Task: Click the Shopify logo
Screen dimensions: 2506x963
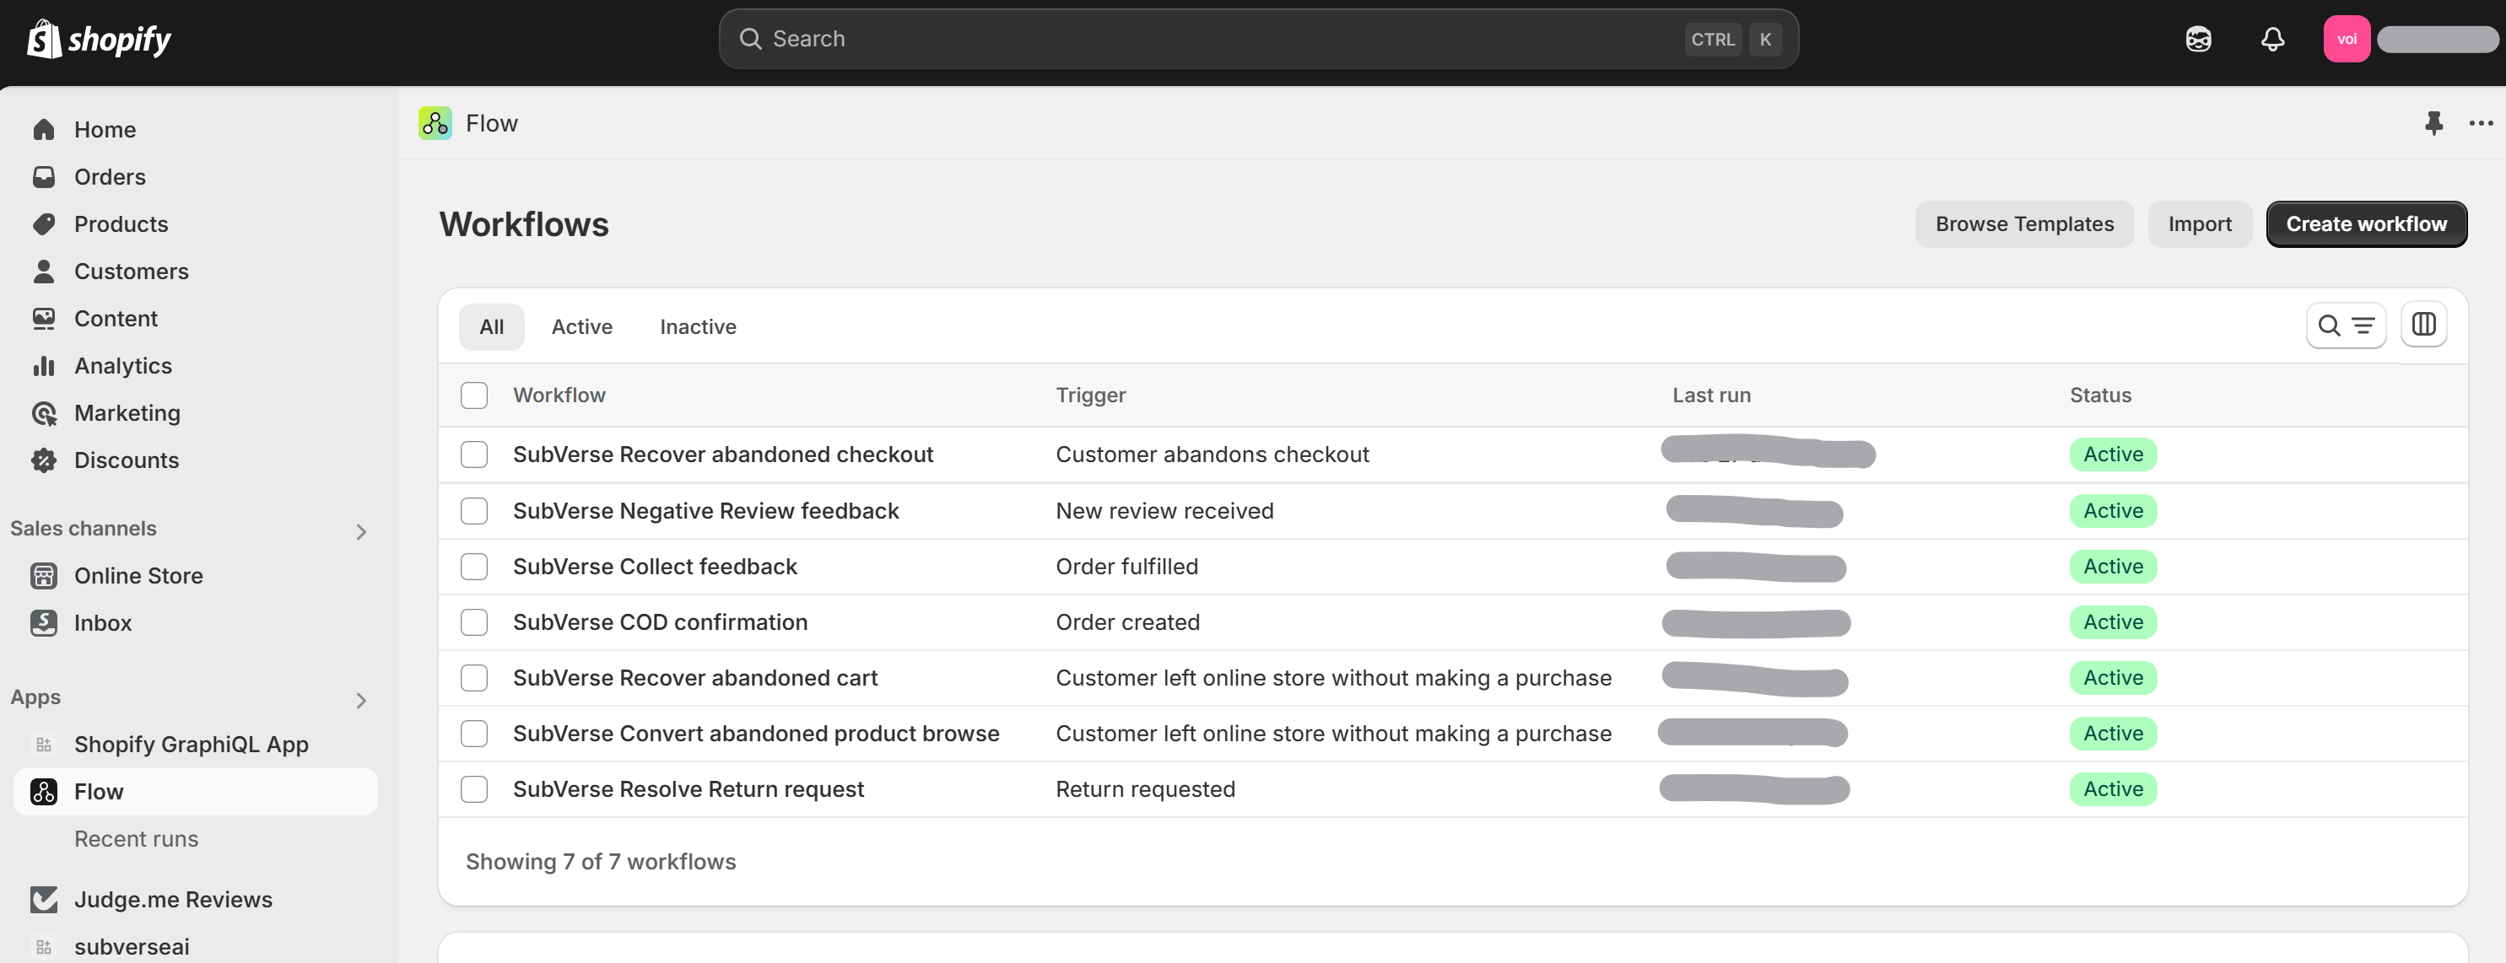Action: click(98, 39)
